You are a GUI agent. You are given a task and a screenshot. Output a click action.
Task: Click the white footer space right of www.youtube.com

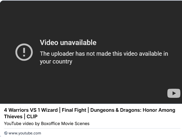click(111, 133)
